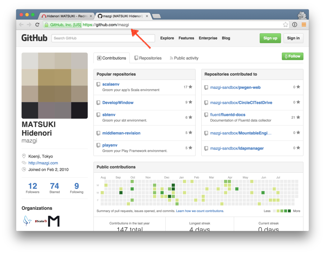This screenshot has width=325, height=254.
Task: Click the incognito profile icon
Action: point(302,16)
